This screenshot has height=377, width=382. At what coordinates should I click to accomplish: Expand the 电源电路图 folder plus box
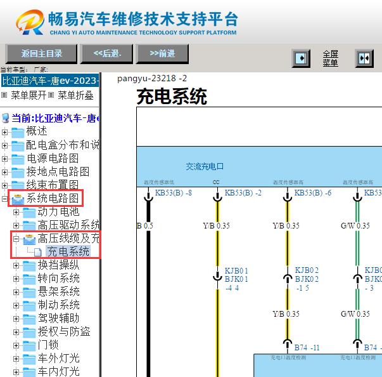click(4, 159)
